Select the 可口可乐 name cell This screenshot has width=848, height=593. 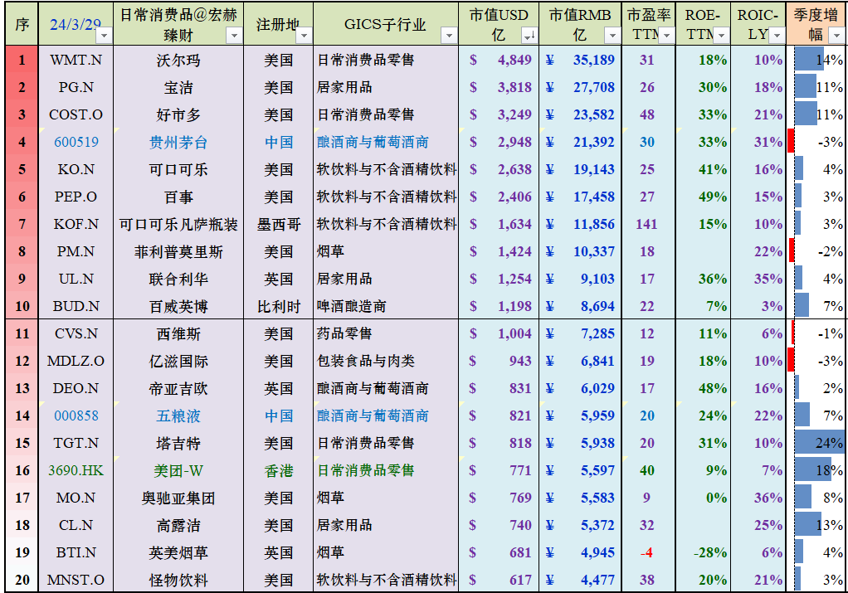point(178,170)
